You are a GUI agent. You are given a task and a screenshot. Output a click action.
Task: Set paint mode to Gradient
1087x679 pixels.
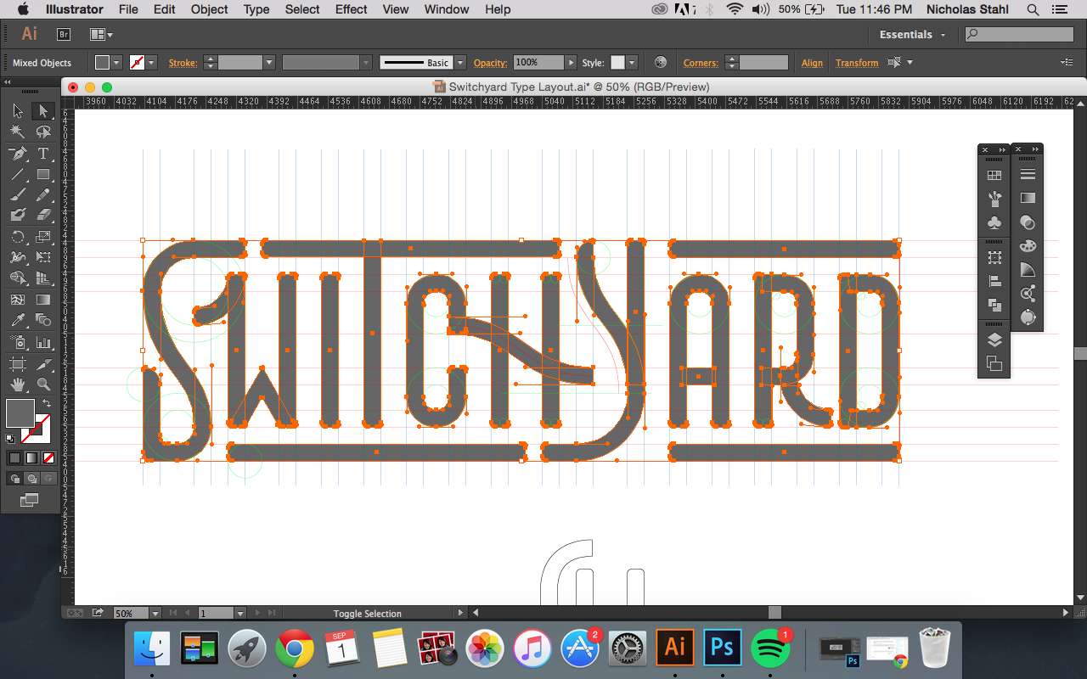31,458
